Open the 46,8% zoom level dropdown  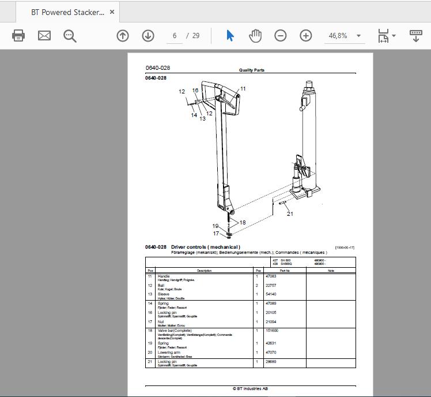click(358, 36)
